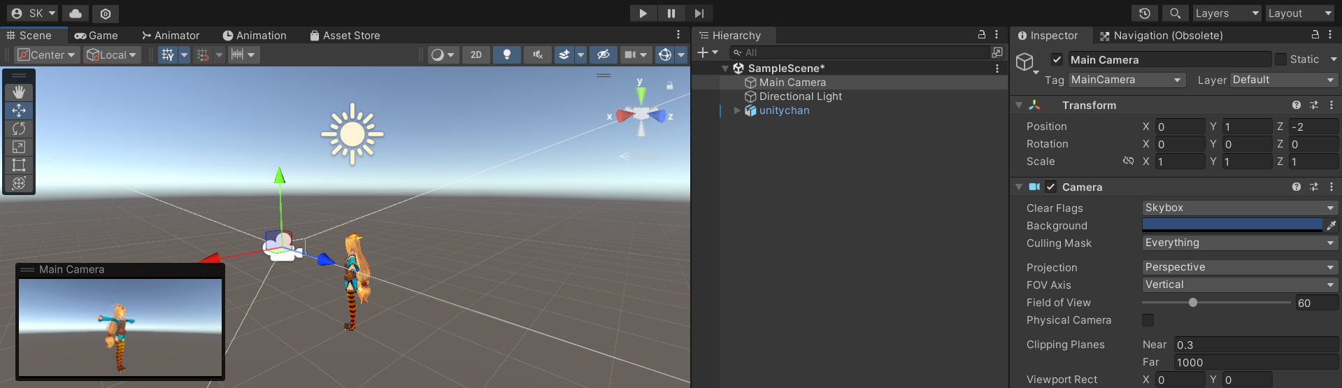The height and width of the screenshot is (388, 1342).
Task: Pick Background color with eyedropper
Action: click(x=1331, y=225)
